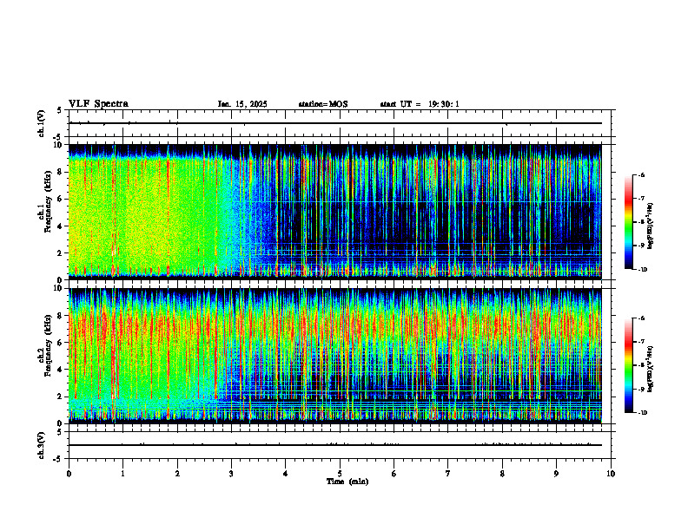Click the "6" kHz tick on ch.2 frequency axis
The height and width of the screenshot is (531, 688).
(x=61, y=343)
